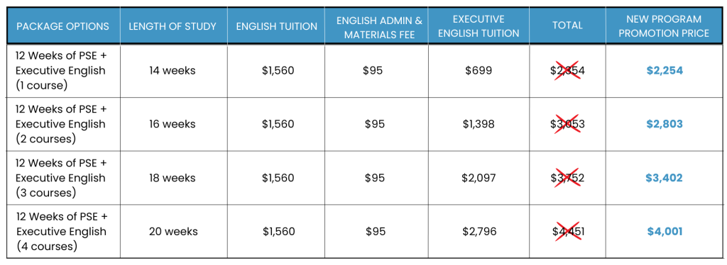This screenshot has width=727, height=265.
Task: Click the $2,796 executive tuition cell
Action: pos(479,231)
